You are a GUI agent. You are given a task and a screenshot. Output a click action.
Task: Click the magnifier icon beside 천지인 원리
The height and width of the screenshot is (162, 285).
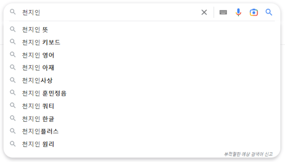click(13, 144)
